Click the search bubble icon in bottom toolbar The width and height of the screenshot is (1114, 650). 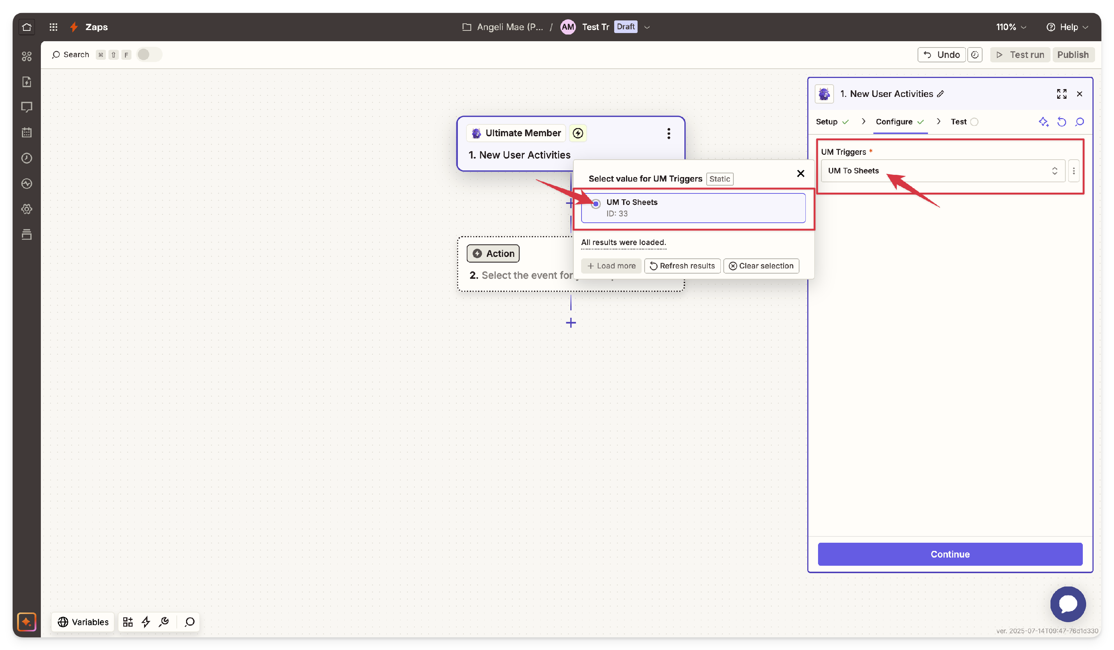190,622
